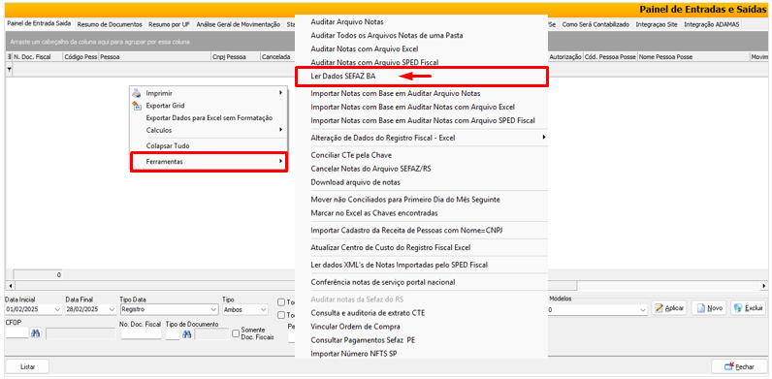Open the Data Inicial date dropdown
772x379 pixels.
coord(57,309)
